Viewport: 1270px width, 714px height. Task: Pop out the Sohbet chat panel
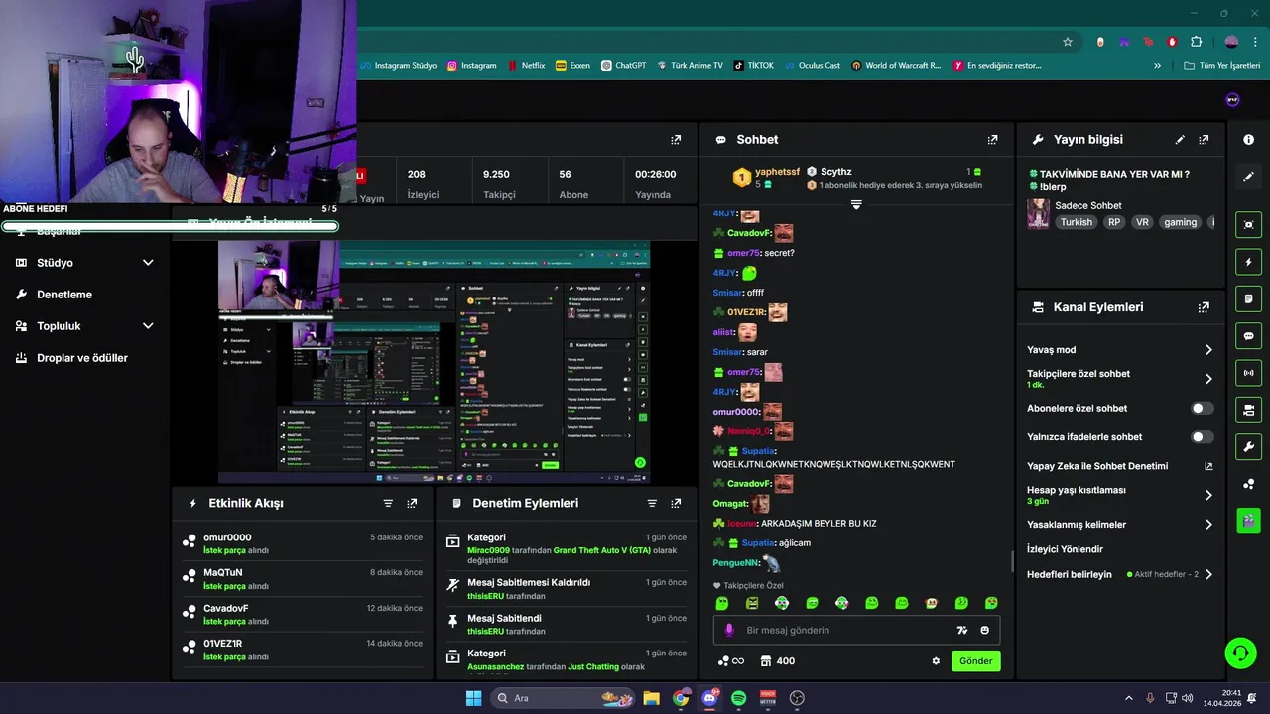tap(992, 140)
